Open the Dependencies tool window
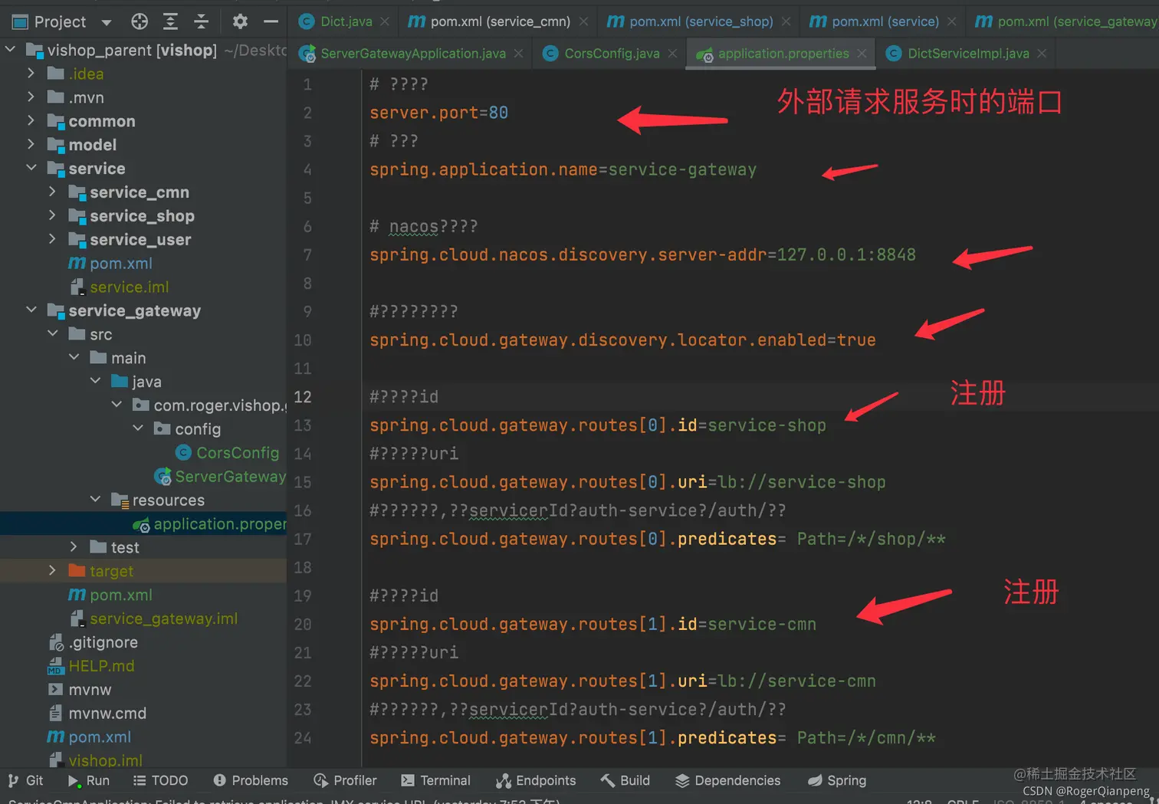The height and width of the screenshot is (804, 1159). [x=728, y=780]
